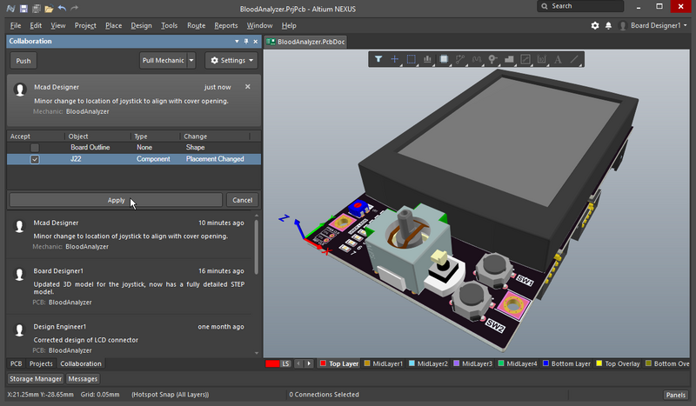Screen dimensions: 696x406
Task: Pin the Collaboration panel
Action: tap(246, 41)
